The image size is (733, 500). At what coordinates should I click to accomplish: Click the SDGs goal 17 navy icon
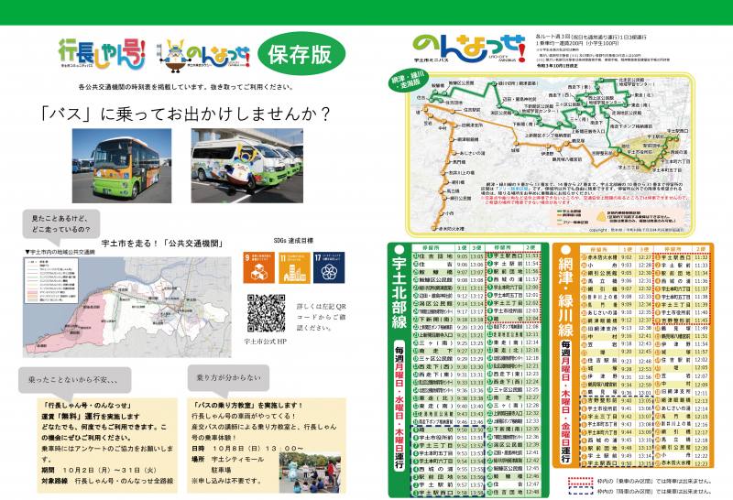(x=329, y=267)
